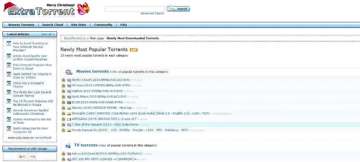Click the film reel Movies category icon

(69, 72)
